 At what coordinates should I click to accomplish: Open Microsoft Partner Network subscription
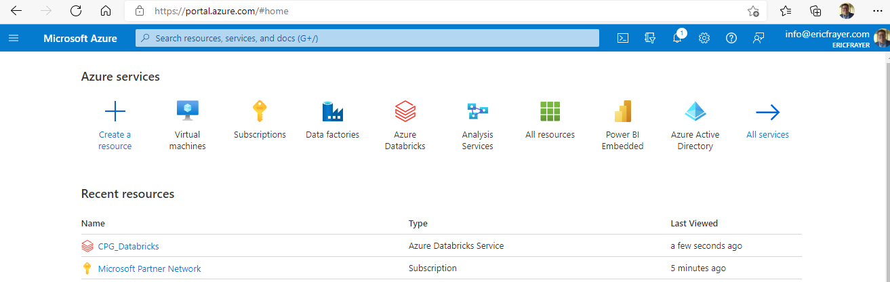[149, 268]
